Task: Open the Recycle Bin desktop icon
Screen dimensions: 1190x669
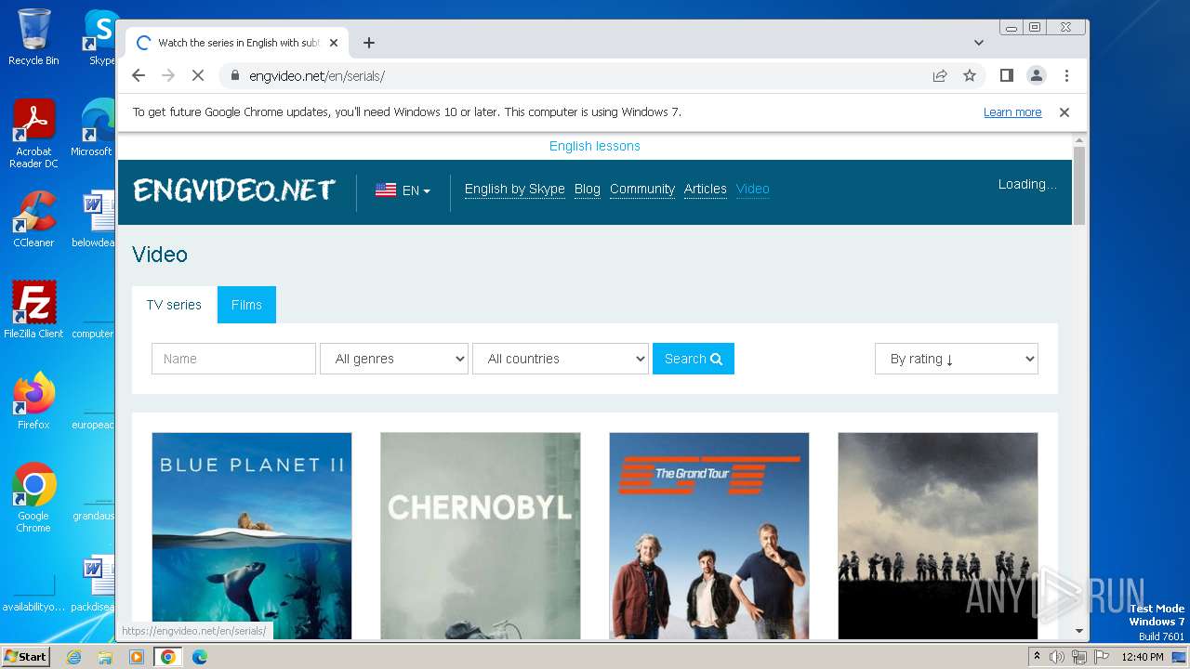Action: [x=33, y=37]
